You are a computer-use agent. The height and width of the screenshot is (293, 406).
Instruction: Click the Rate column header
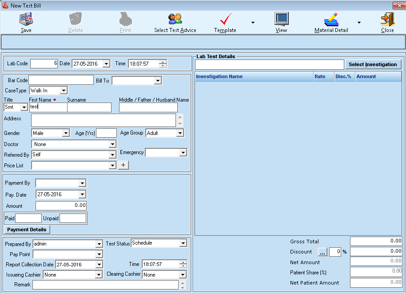pos(324,77)
